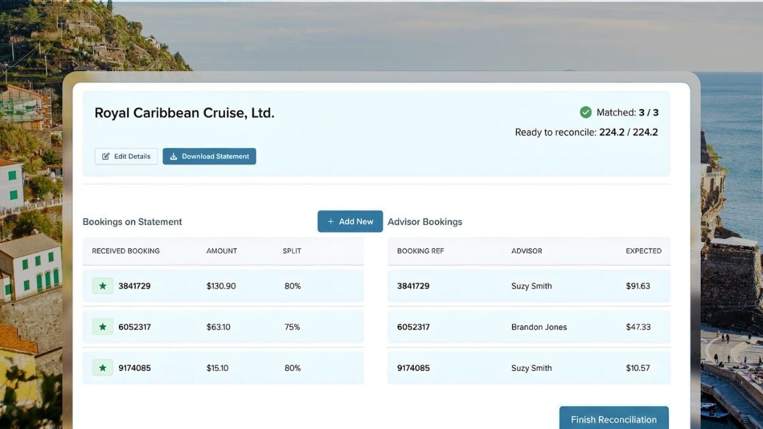
Task: Add a new booking
Action: point(350,221)
